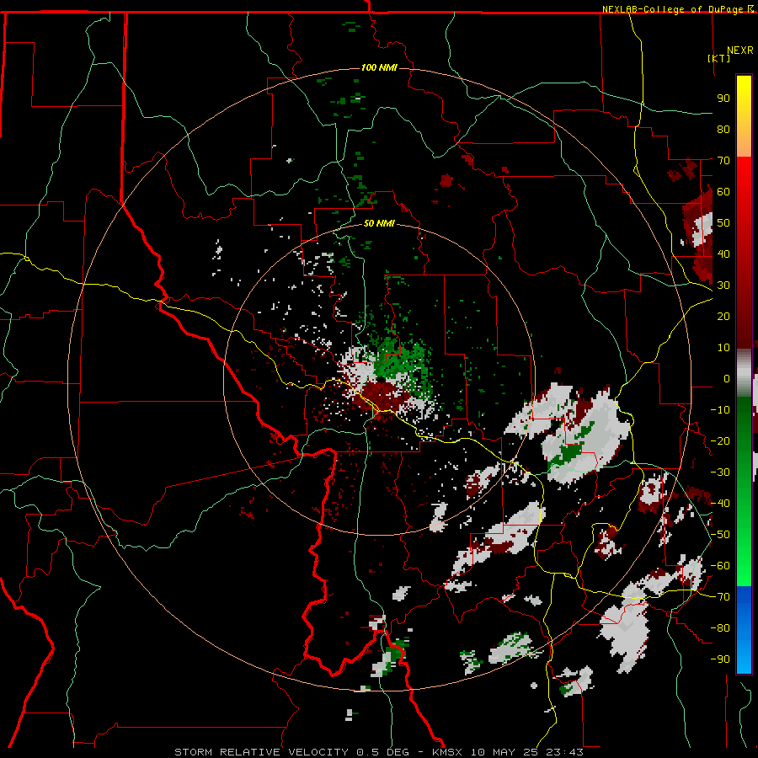Click the 100 NMI range ring label
758x758 pixels.
379,67
